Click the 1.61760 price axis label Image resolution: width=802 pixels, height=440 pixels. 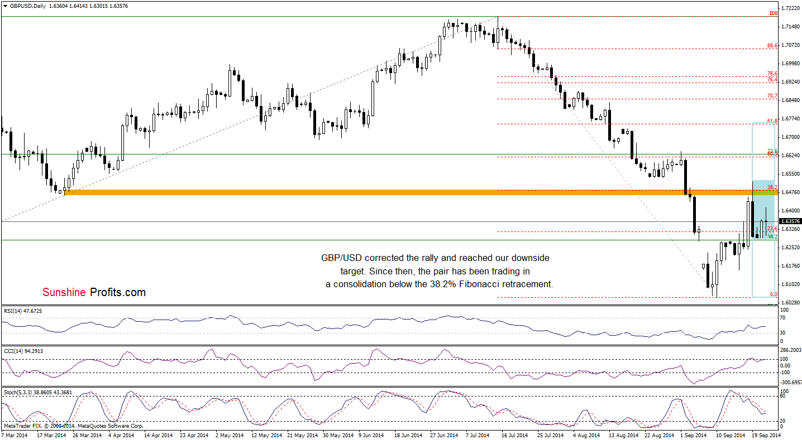coord(790,266)
